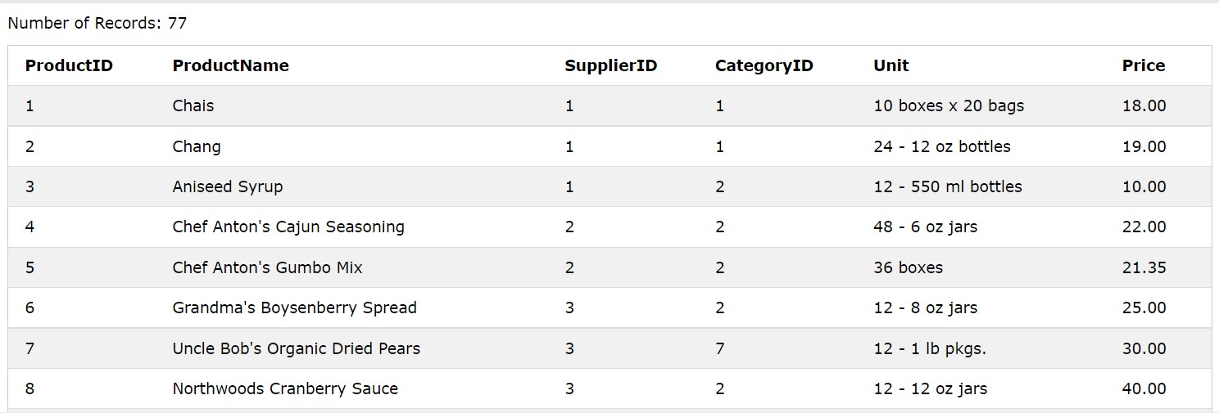
Task: Click the Number of Records text
Action: pos(97,23)
